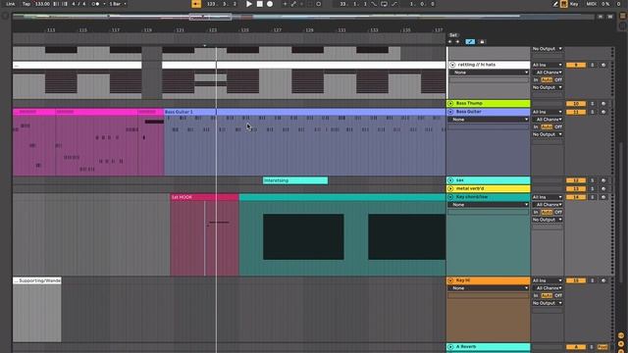
Task: Open the MIDI mapping mode
Action: point(591,4)
